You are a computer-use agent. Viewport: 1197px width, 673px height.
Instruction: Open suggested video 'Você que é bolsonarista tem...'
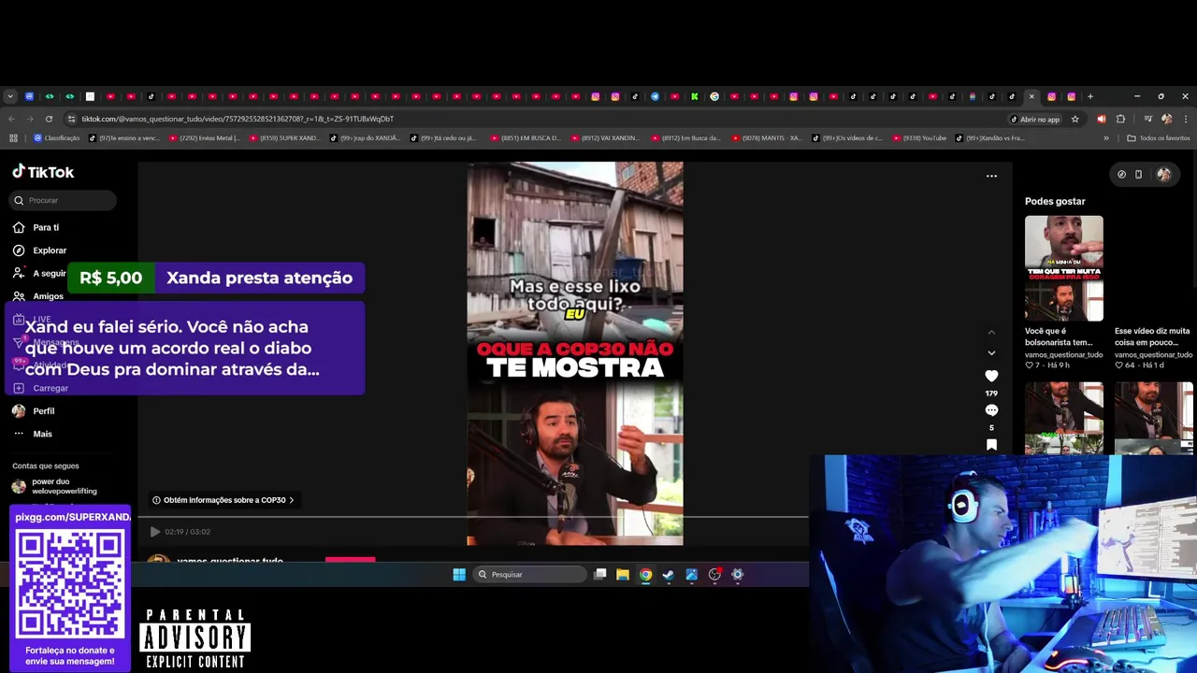click(1064, 268)
